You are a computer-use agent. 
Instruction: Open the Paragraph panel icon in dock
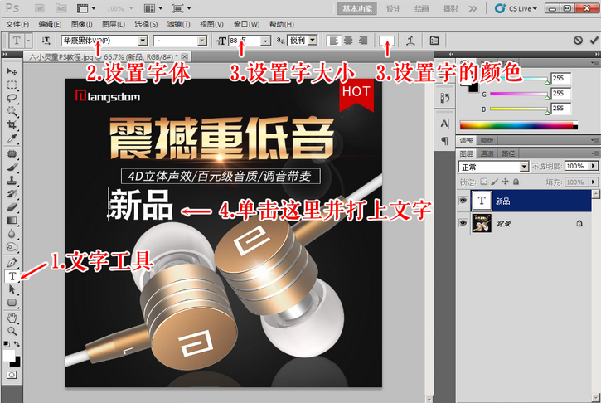tap(444, 141)
